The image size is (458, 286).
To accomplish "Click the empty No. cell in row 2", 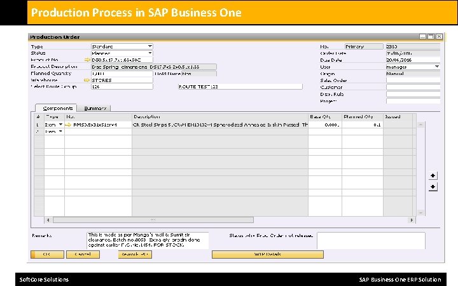I will 98,132.
